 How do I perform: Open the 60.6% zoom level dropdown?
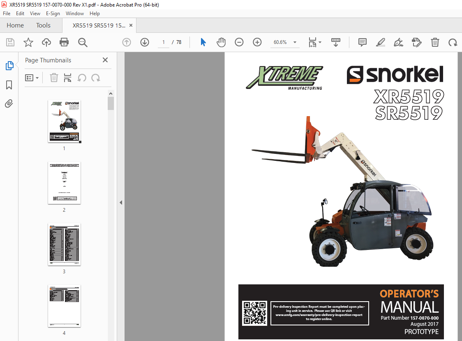[x=284, y=42]
